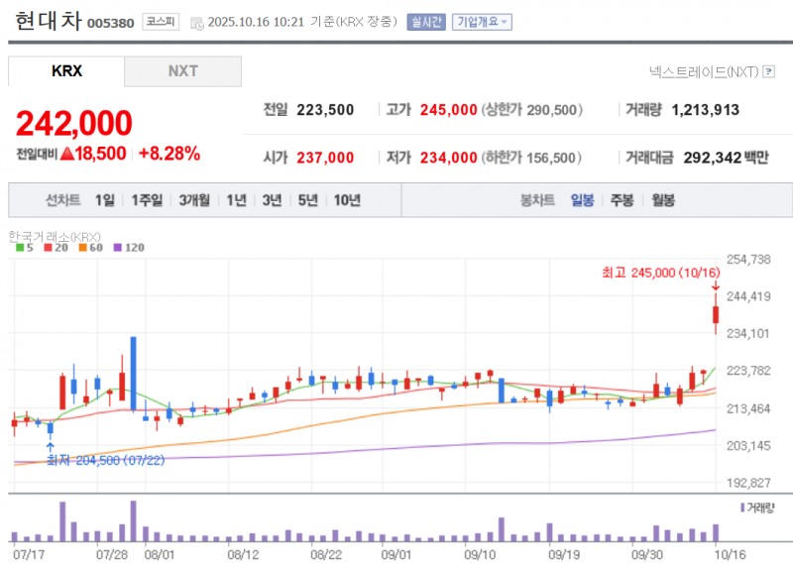Toggle the 20-day moving average legend
The height and width of the screenshot is (564, 793).
53,248
